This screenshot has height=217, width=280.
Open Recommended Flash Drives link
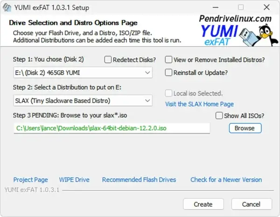(x=139, y=180)
